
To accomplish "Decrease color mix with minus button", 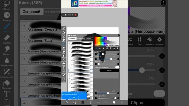I will [96, 54].
